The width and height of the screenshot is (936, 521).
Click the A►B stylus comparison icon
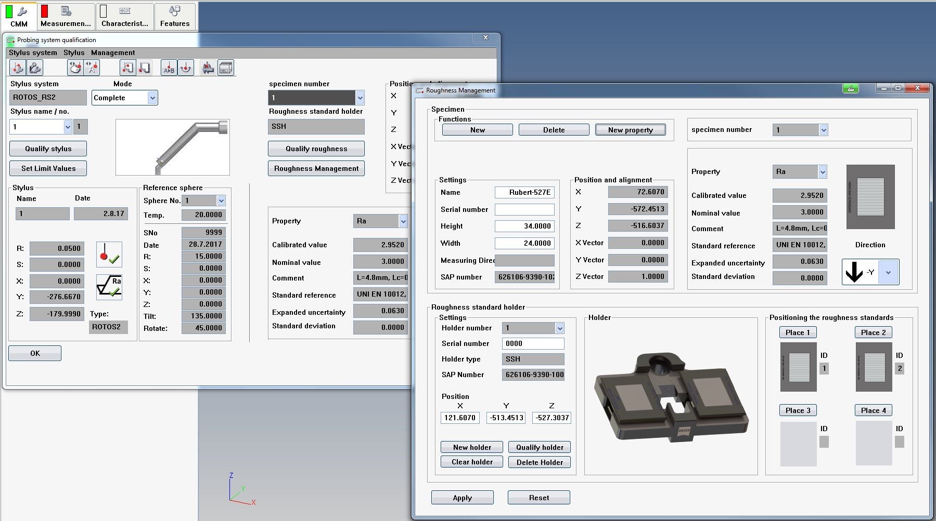[168, 67]
